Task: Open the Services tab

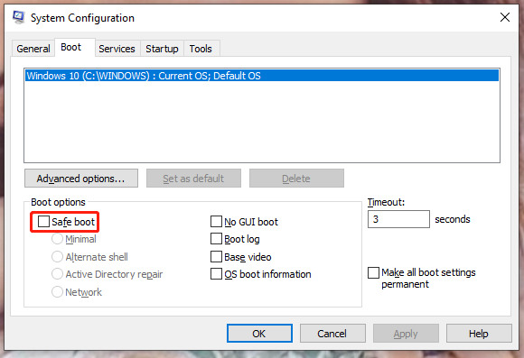Action: 117,49
